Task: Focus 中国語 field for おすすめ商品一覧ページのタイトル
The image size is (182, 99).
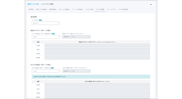Action: click(97, 93)
